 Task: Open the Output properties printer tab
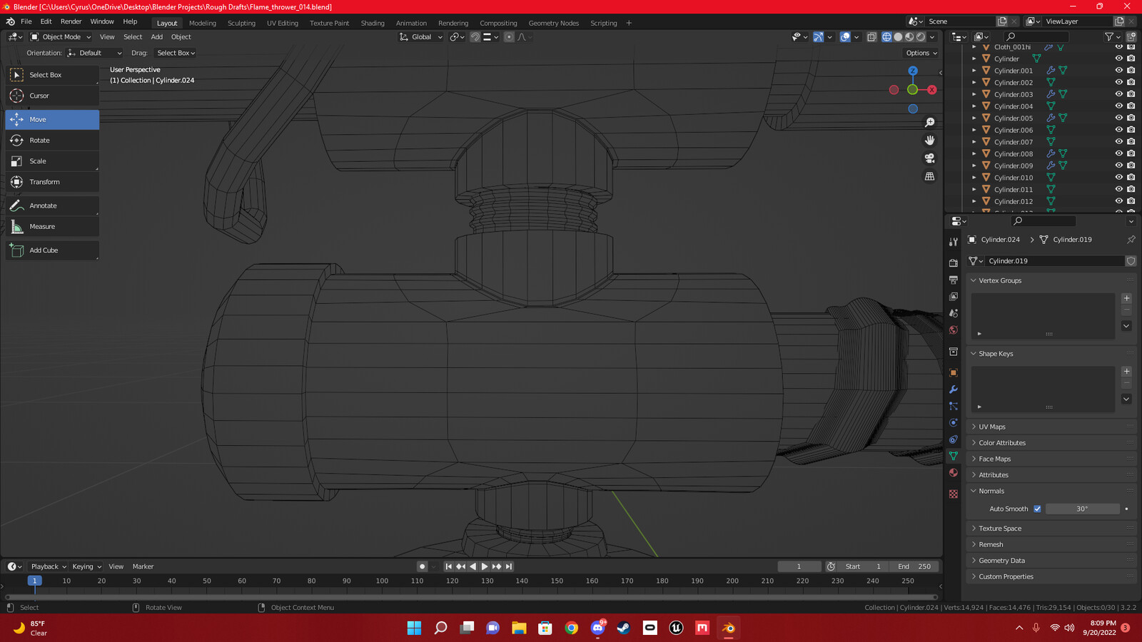pos(954,280)
